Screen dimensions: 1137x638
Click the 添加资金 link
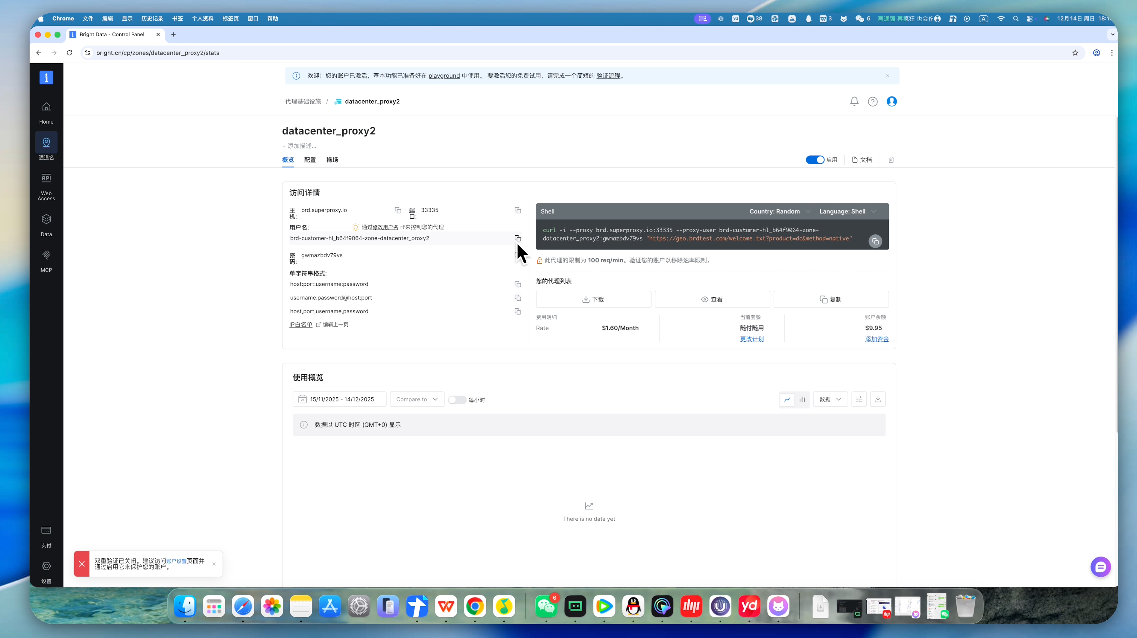(x=877, y=339)
